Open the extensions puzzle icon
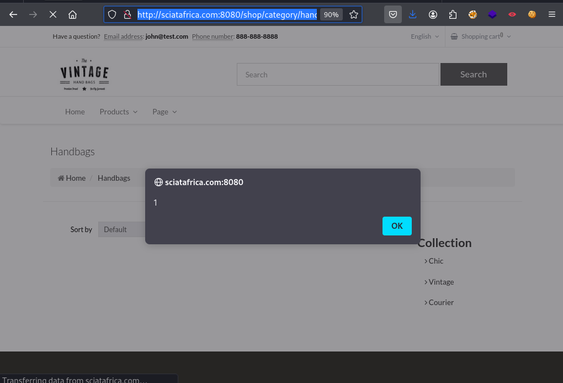The height and width of the screenshot is (383, 563). 453,15
